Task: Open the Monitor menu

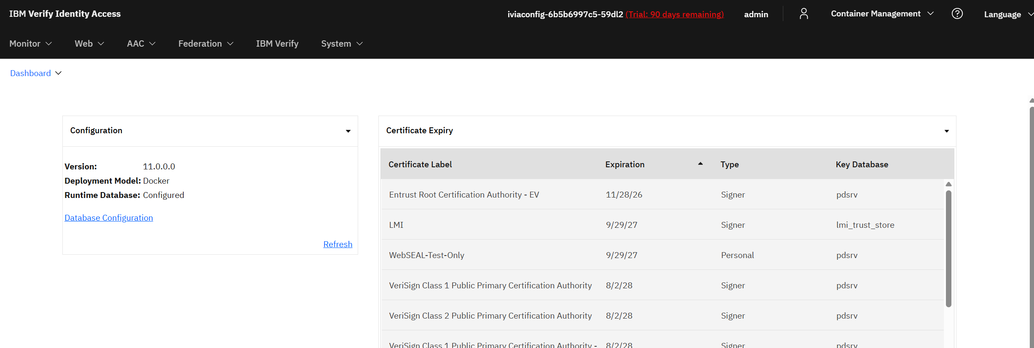Action: (30, 44)
